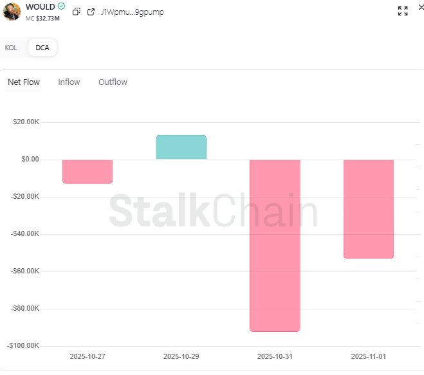
Task: Click the pink bar for 2025-11-01
Action: point(369,208)
